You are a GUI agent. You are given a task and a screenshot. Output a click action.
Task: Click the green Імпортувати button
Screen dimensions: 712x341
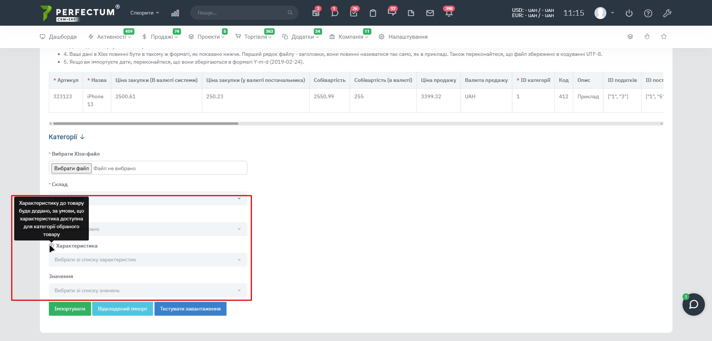70,309
